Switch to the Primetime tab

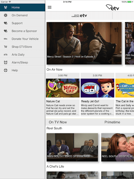pos(112,122)
